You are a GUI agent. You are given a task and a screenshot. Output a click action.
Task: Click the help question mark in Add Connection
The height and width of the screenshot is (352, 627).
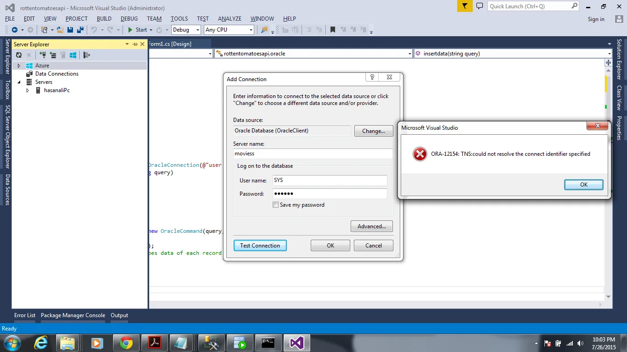[372, 77]
